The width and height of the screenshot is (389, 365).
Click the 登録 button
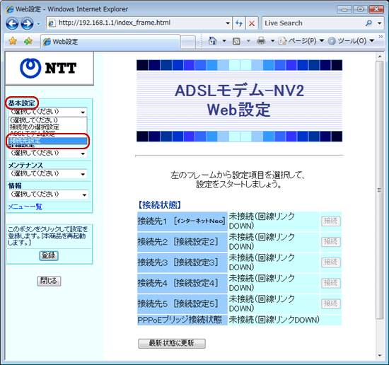(x=49, y=255)
